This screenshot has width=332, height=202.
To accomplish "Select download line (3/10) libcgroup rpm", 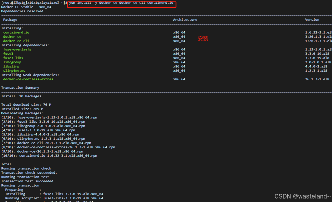I will point(43,126).
